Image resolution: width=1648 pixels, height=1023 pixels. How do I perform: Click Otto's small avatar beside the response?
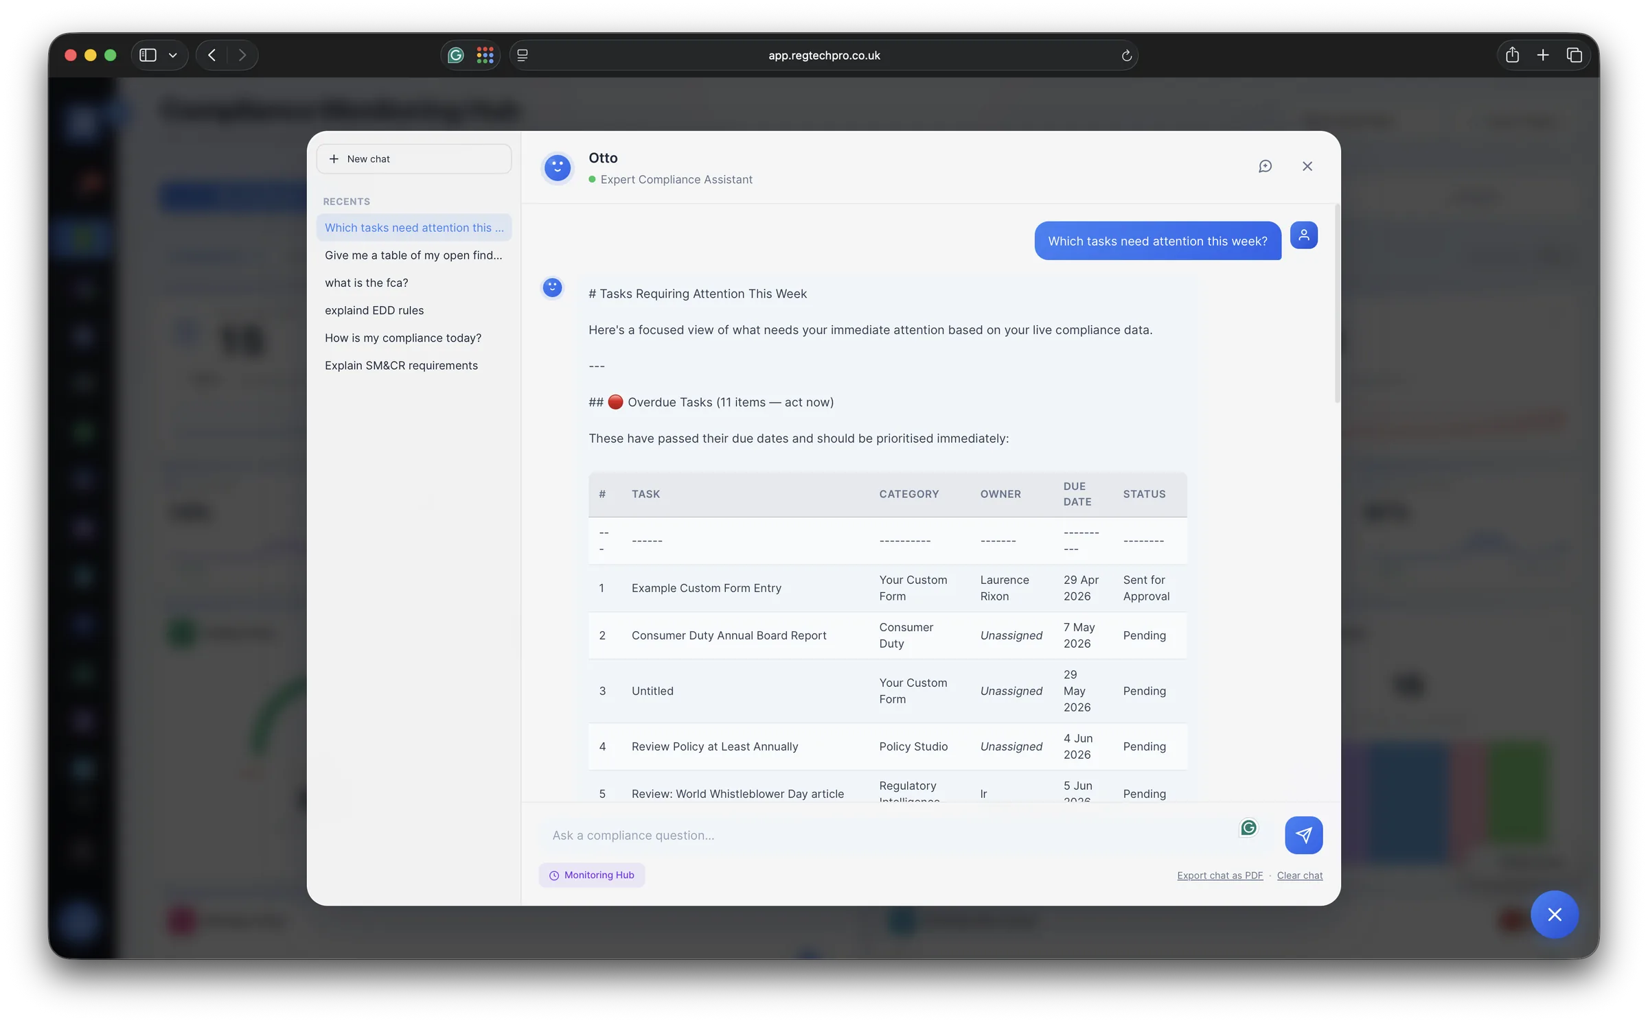pos(552,287)
